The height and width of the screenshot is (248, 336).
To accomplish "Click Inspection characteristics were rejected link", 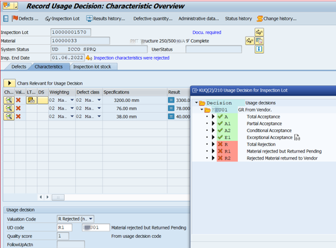I will (x=131, y=58).
